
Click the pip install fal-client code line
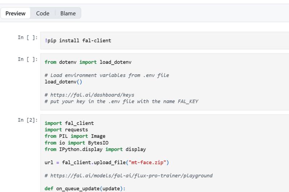[78, 41]
